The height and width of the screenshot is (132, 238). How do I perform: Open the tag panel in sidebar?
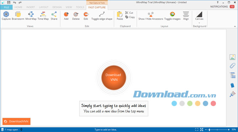point(232,85)
